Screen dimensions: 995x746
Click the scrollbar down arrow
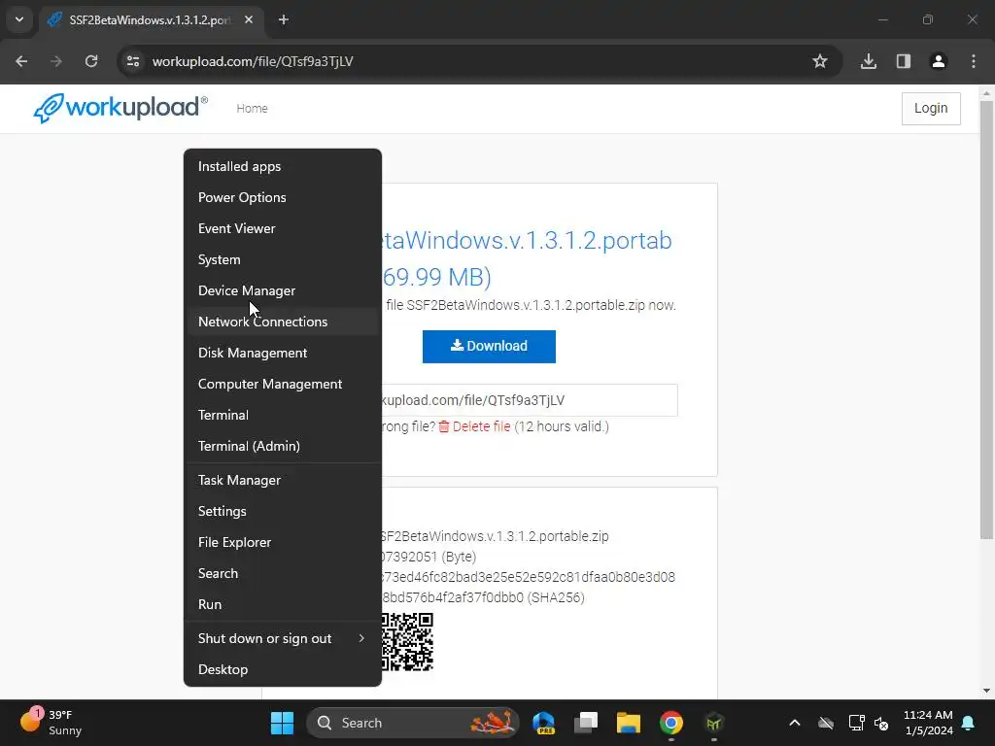tap(987, 691)
